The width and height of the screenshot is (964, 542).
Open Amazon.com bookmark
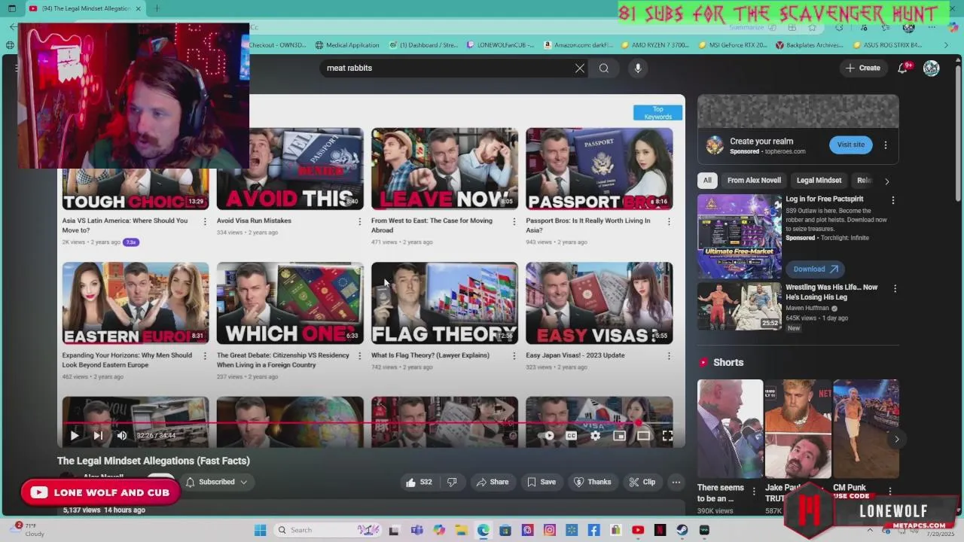click(x=578, y=45)
